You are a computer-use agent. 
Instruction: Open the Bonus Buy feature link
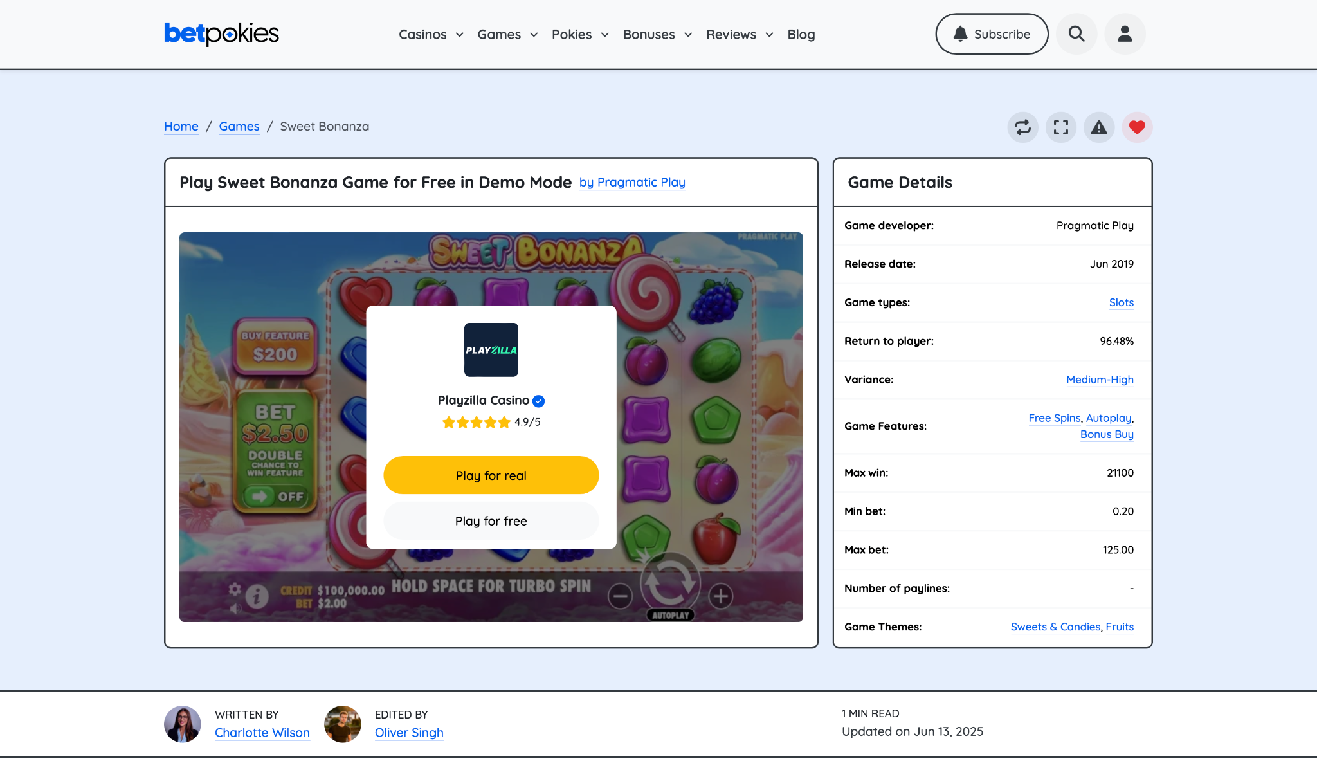click(1107, 435)
